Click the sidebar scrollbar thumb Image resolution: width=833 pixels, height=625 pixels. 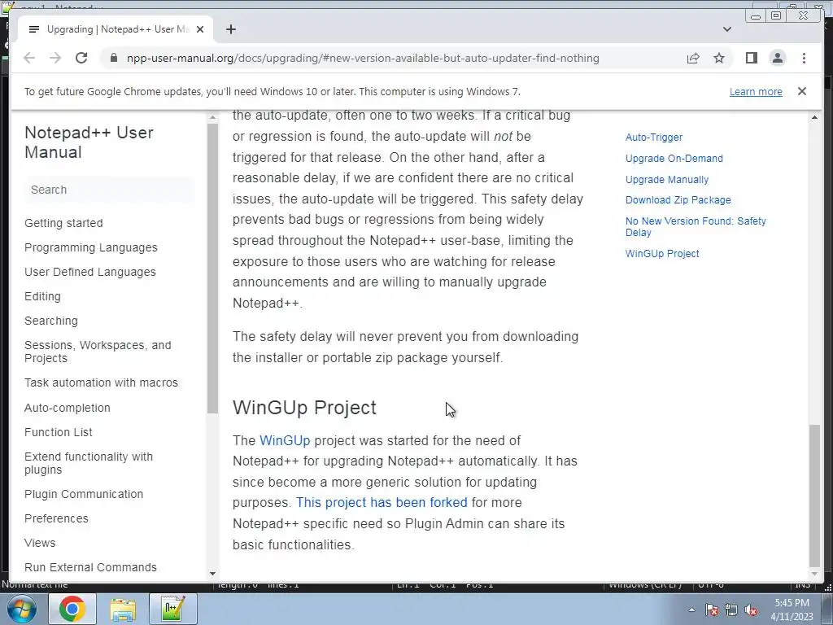coord(212,269)
